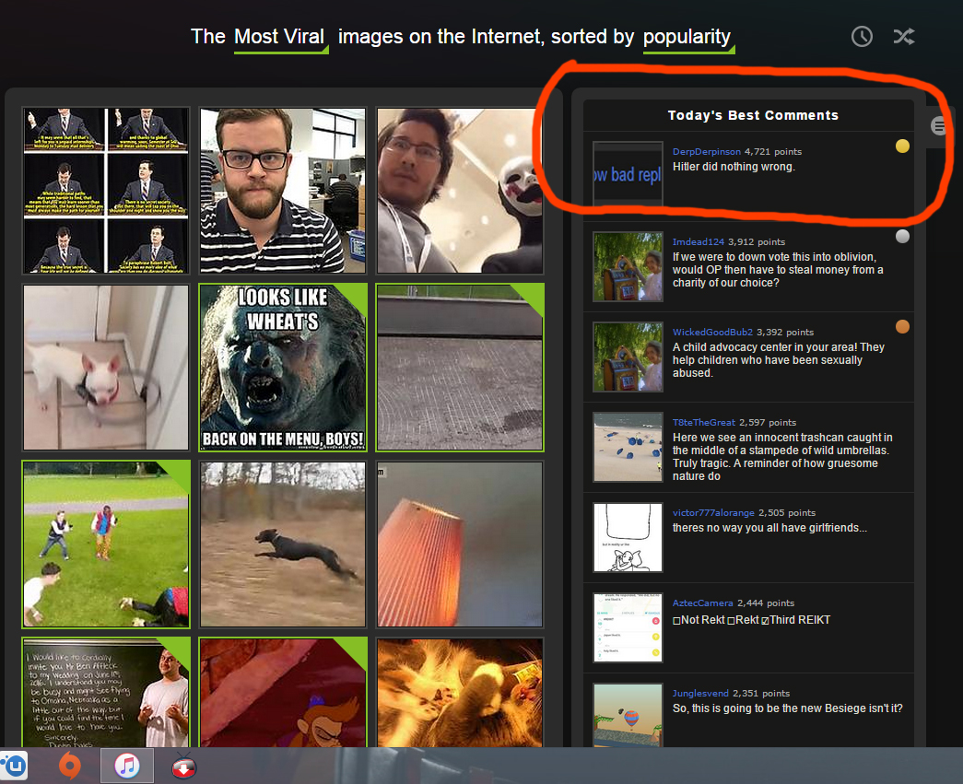The height and width of the screenshot is (784, 963).
Task: Open iTunes from the taskbar
Action: (x=126, y=766)
